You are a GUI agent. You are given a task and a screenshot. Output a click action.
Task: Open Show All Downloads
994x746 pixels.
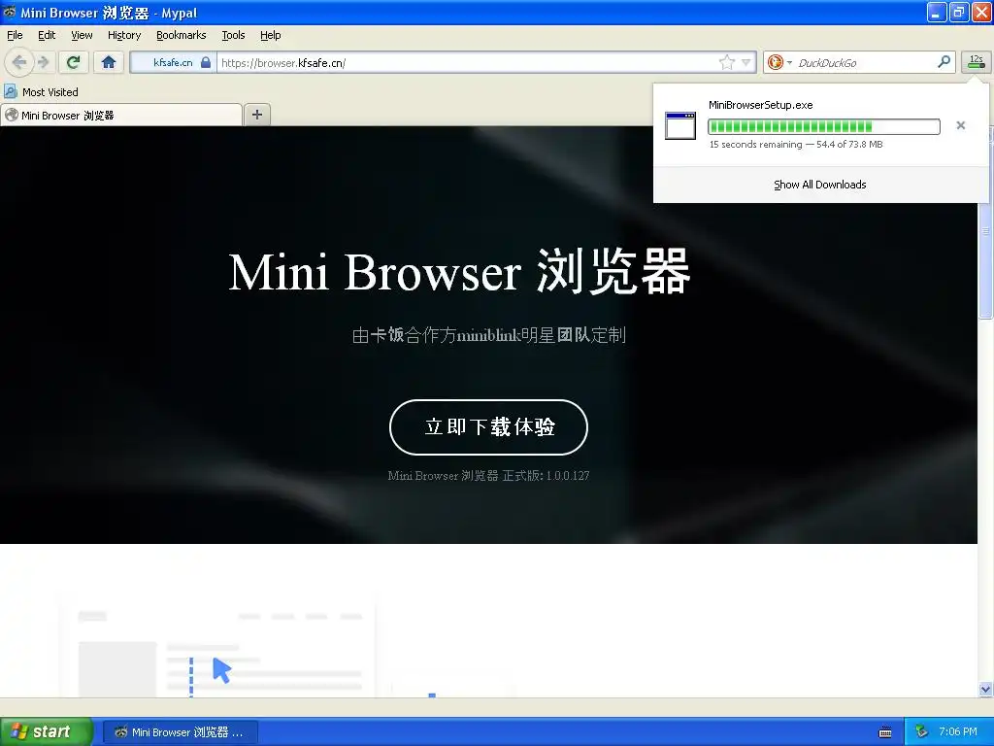[x=819, y=185]
